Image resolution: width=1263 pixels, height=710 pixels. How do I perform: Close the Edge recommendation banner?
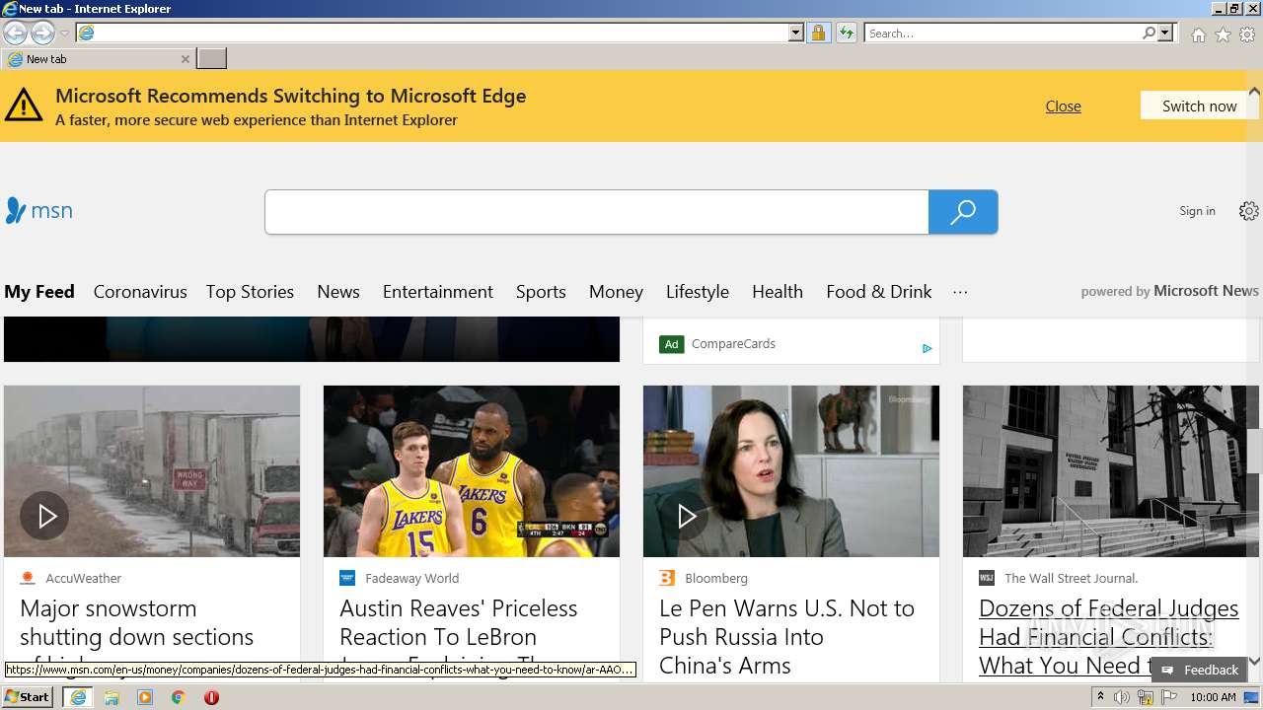[x=1063, y=106]
